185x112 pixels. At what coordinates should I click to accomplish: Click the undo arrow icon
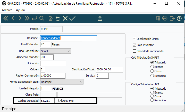point(58,18)
